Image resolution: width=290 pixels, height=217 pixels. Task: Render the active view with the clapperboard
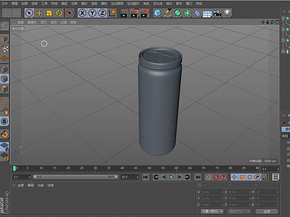[x=124, y=13]
